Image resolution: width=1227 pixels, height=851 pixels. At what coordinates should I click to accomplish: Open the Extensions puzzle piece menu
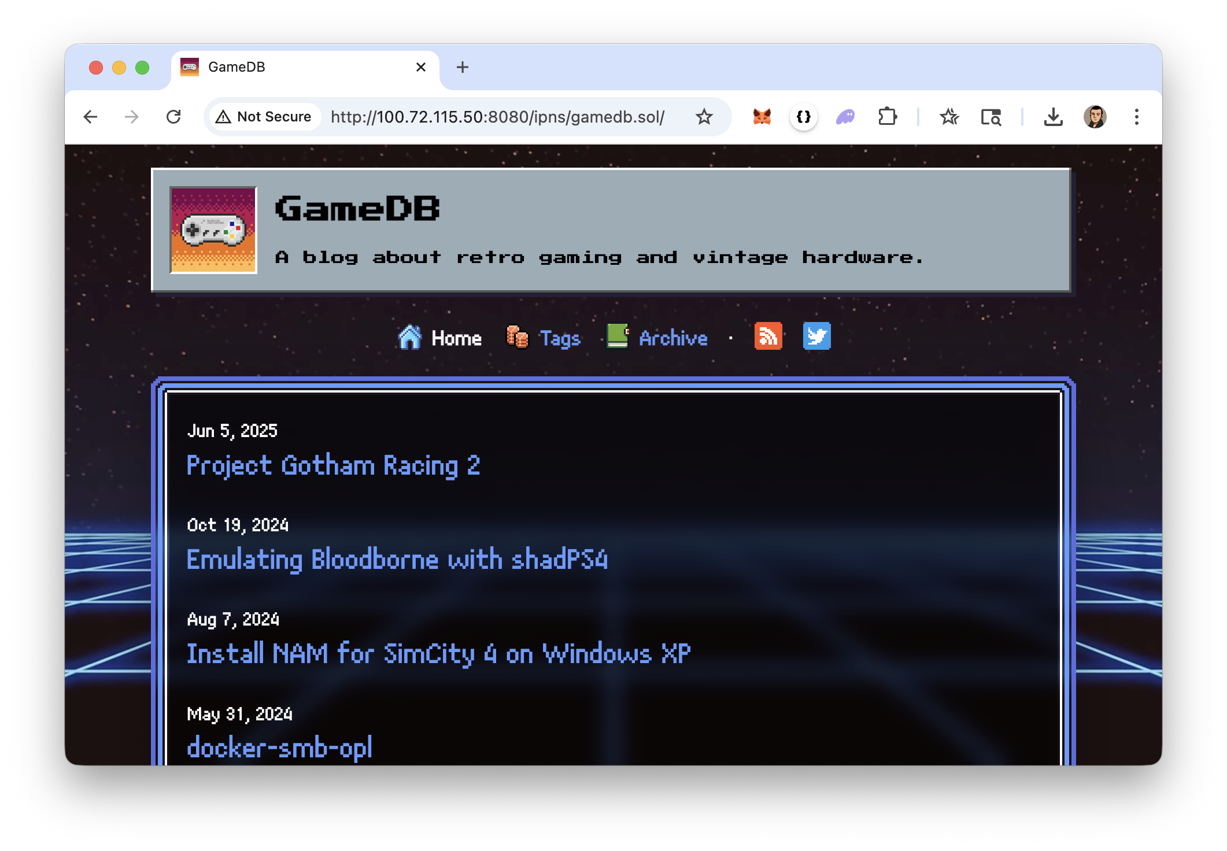tap(887, 117)
